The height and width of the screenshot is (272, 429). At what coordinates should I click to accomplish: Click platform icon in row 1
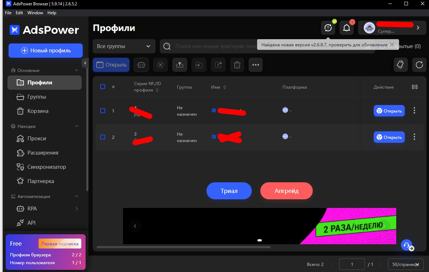coord(285,110)
